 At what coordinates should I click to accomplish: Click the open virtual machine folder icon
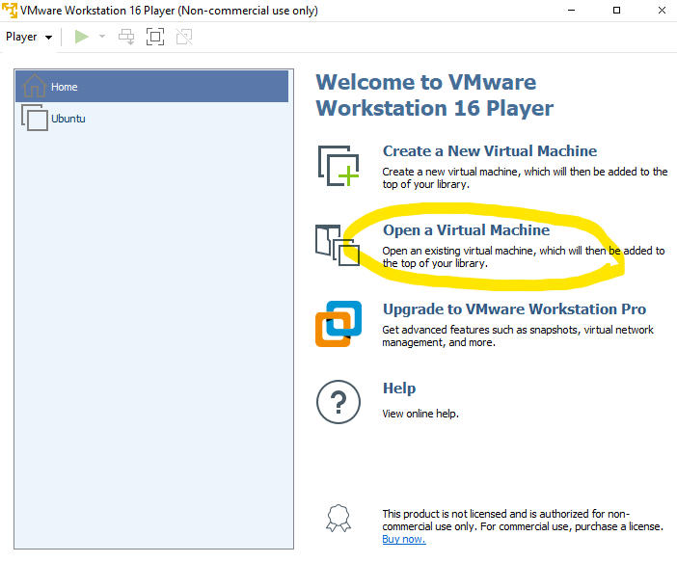point(338,245)
